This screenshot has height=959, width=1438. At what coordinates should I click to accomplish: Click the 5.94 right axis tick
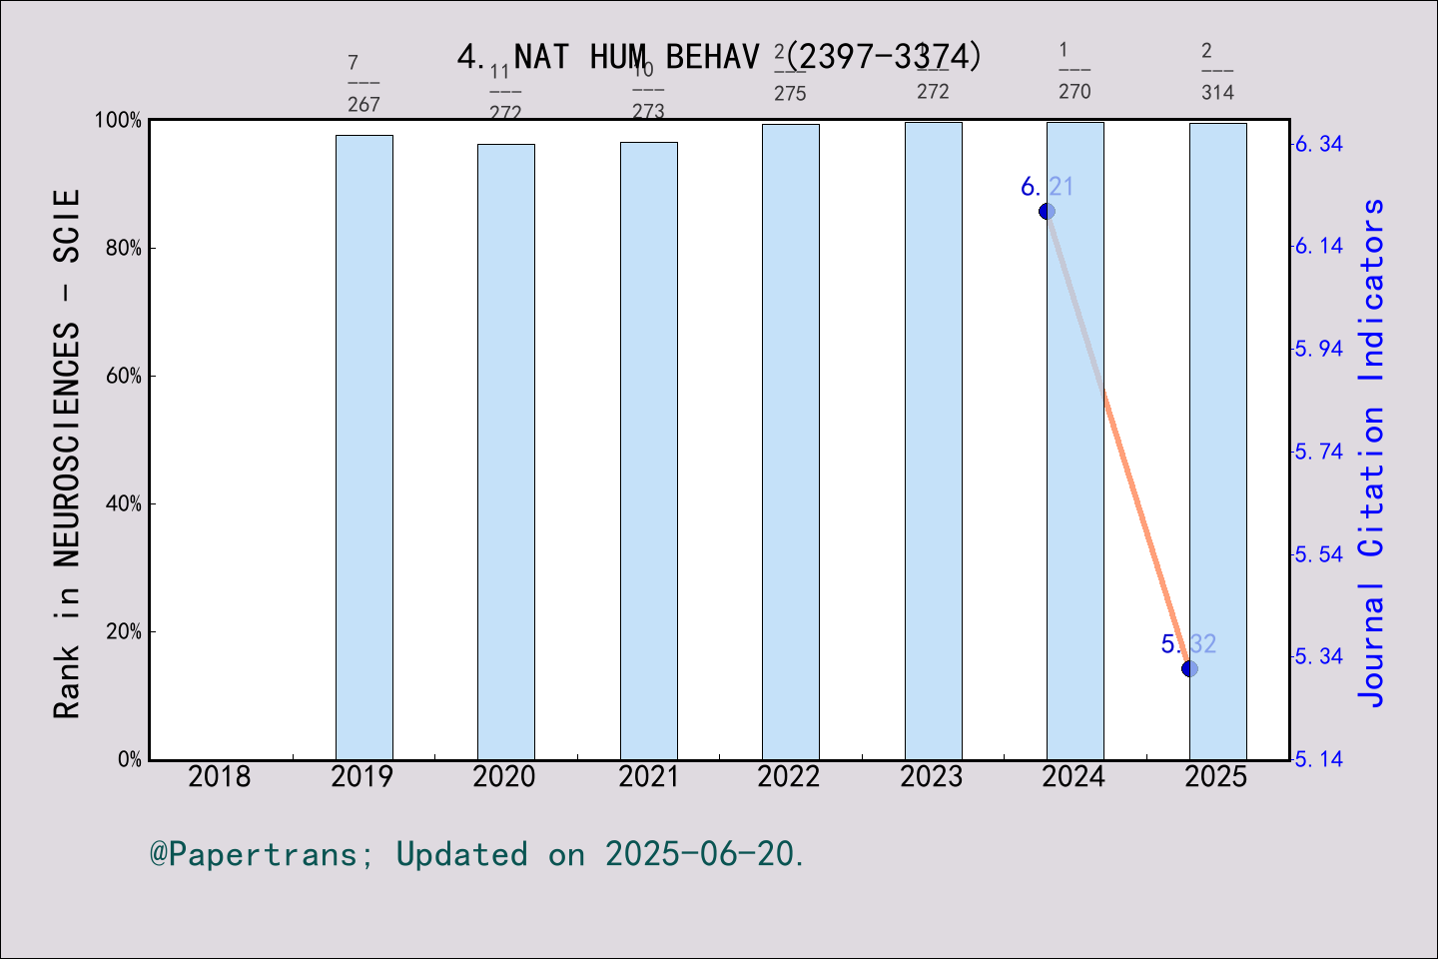click(x=1319, y=349)
